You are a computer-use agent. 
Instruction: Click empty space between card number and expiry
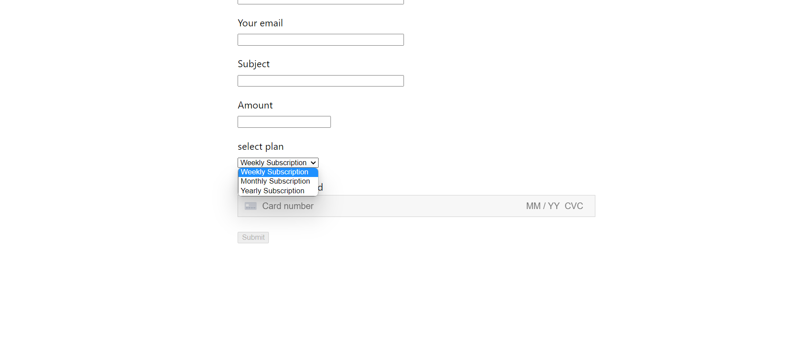coord(418,206)
